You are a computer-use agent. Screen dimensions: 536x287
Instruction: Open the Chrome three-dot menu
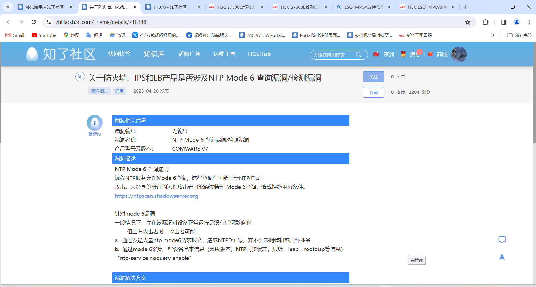click(529, 22)
